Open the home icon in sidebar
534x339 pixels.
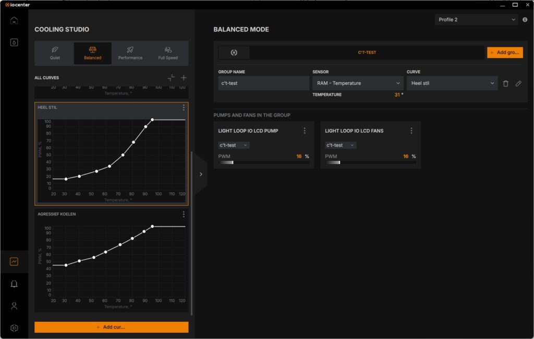pyautogui.click(x=14, y=21)
